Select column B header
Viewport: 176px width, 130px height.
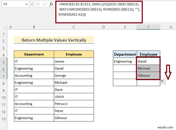(x=34, y=27)
